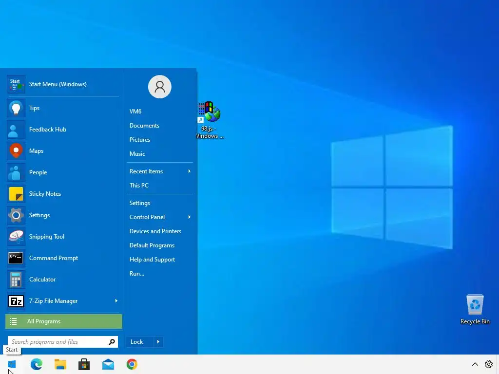The image size is (499, 374).
Task: Launch Sticky Notes via its yellow note icon
Action: coord(16,194)
